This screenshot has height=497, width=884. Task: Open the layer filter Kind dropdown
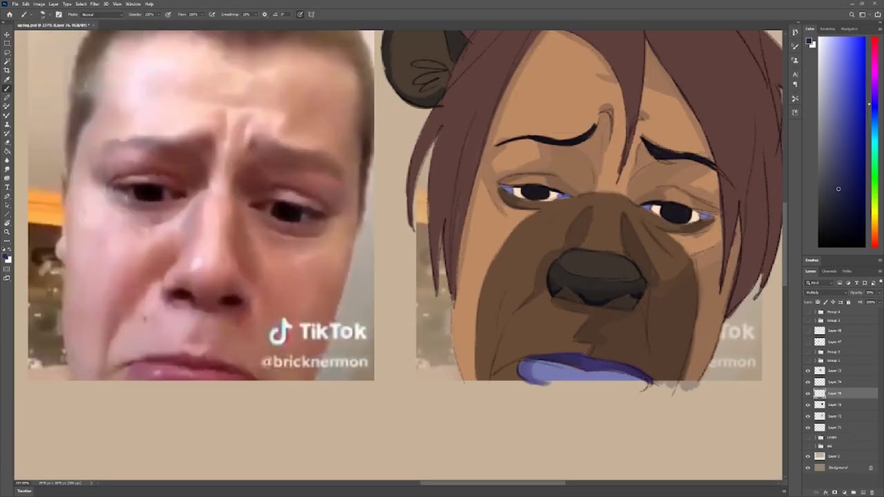(818, 282)
